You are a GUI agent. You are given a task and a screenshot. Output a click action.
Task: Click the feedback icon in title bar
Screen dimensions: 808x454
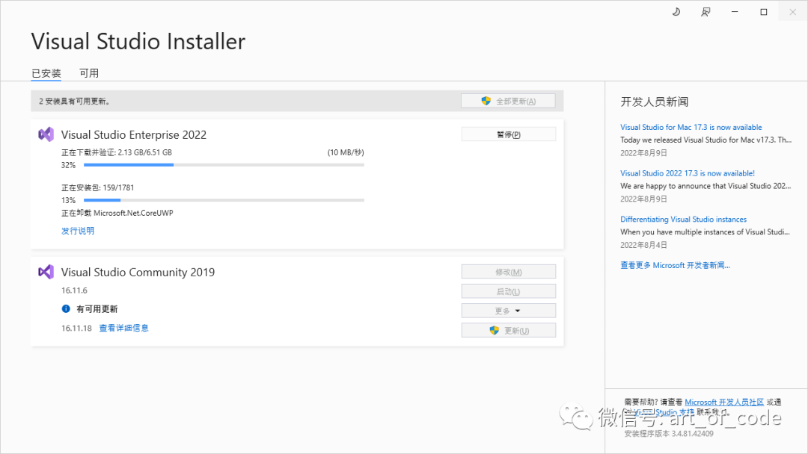click(x=705, y=12)
